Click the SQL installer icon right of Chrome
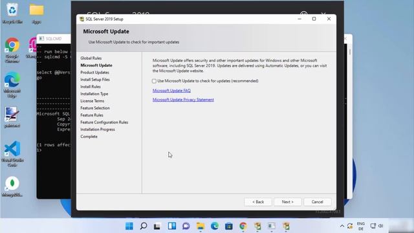 [x=257, y=226]
